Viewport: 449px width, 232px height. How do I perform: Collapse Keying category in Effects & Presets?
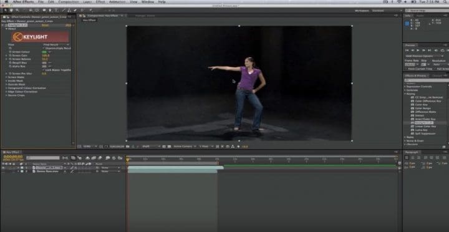click(405, 94)
